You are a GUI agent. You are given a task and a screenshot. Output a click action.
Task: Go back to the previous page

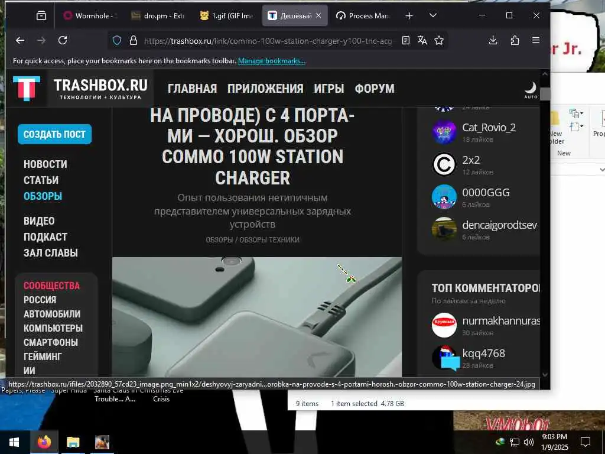[x=20, y=40]
